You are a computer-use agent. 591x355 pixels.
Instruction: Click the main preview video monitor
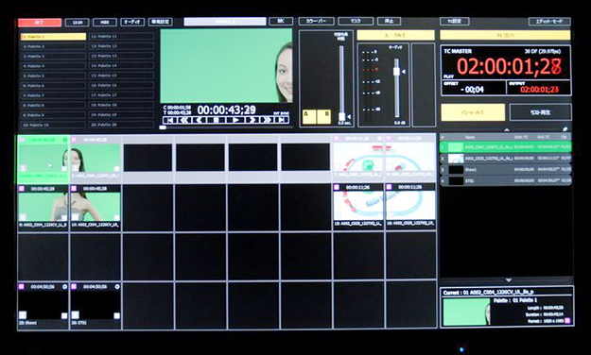pyautogui.click(x=226, y=65)
